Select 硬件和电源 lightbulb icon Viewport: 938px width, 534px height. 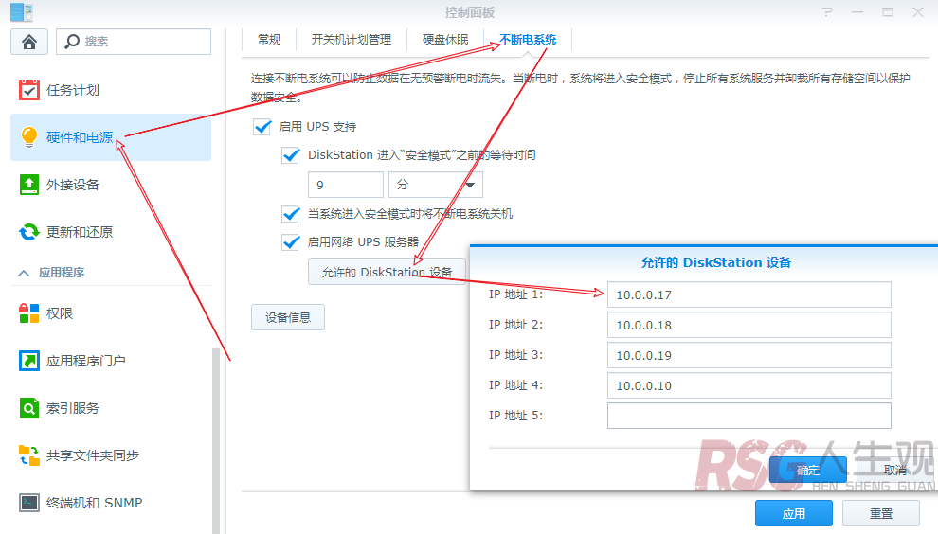[28, 137]
